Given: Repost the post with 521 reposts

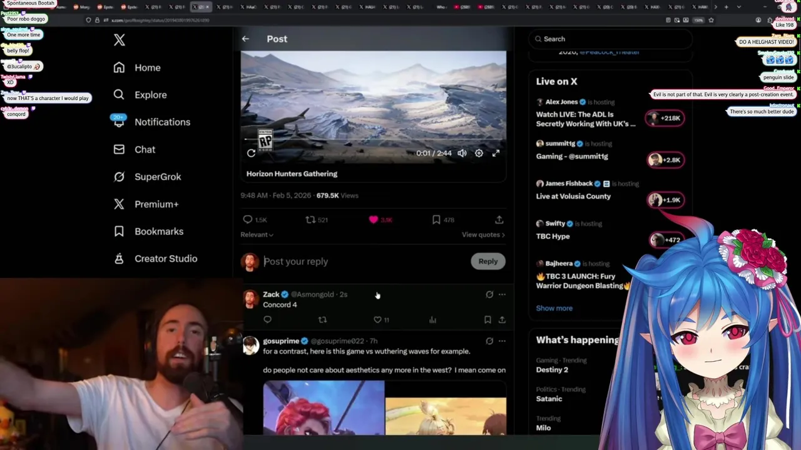Looking at the screenshot, I should point(317,220).
